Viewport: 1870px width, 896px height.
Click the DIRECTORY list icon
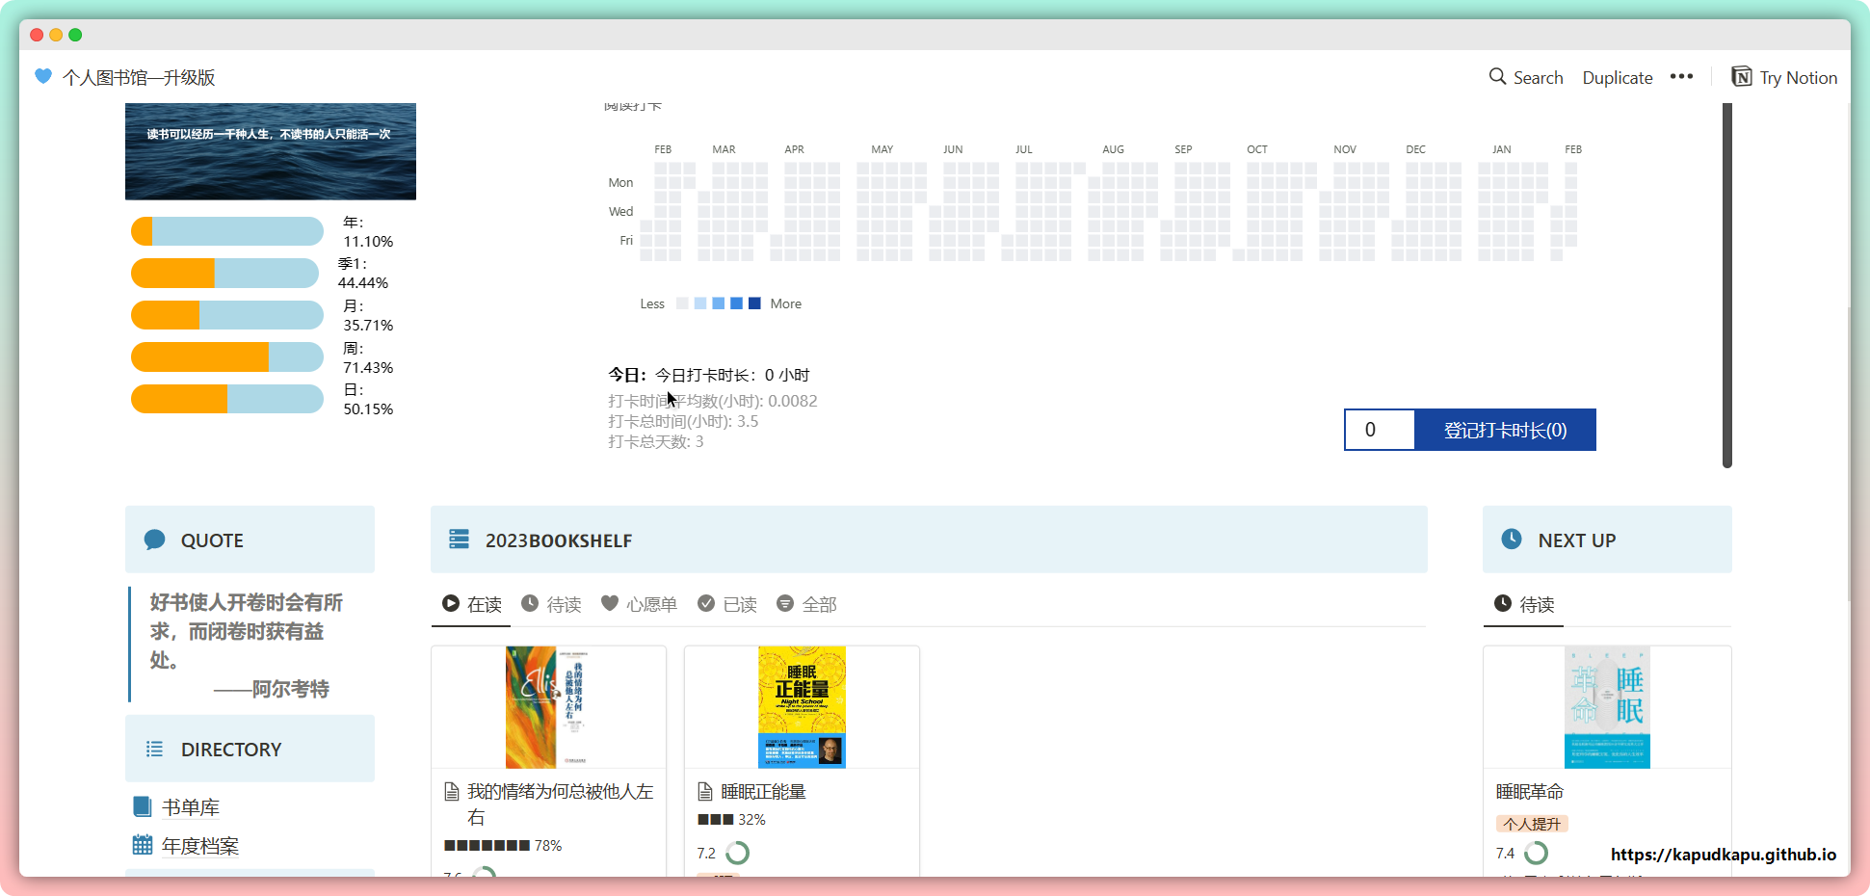[x=154, y=750]
